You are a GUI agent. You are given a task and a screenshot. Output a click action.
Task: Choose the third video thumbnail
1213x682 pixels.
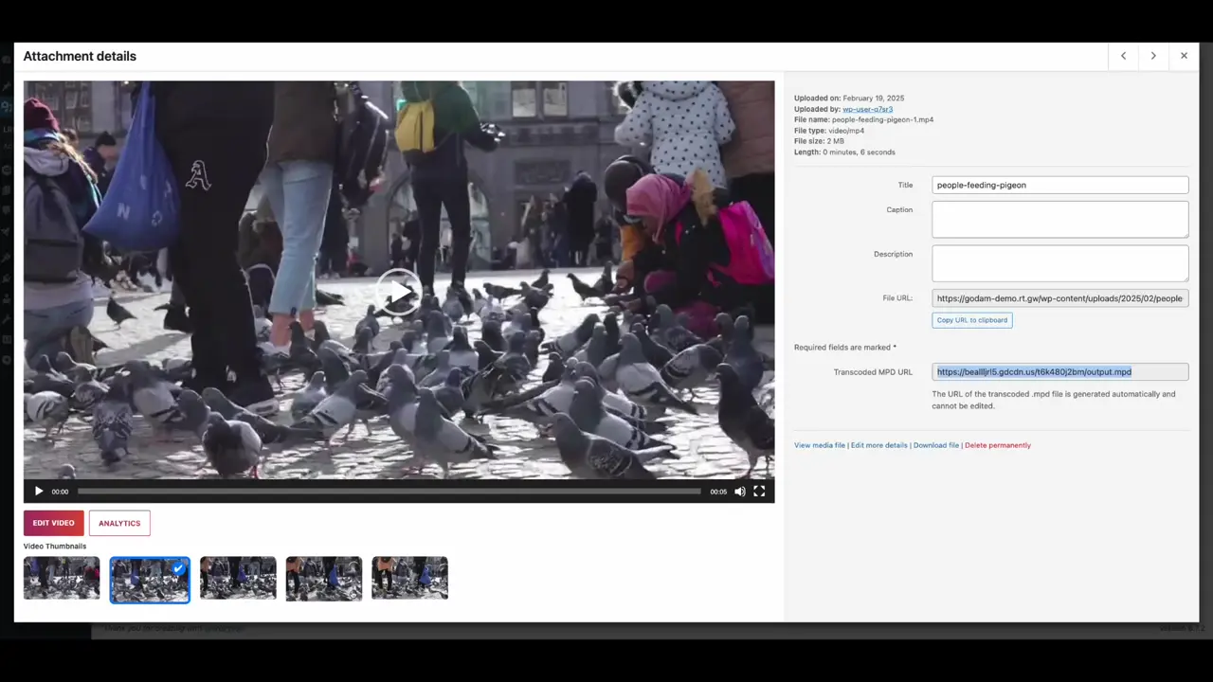tap(238, 578)
